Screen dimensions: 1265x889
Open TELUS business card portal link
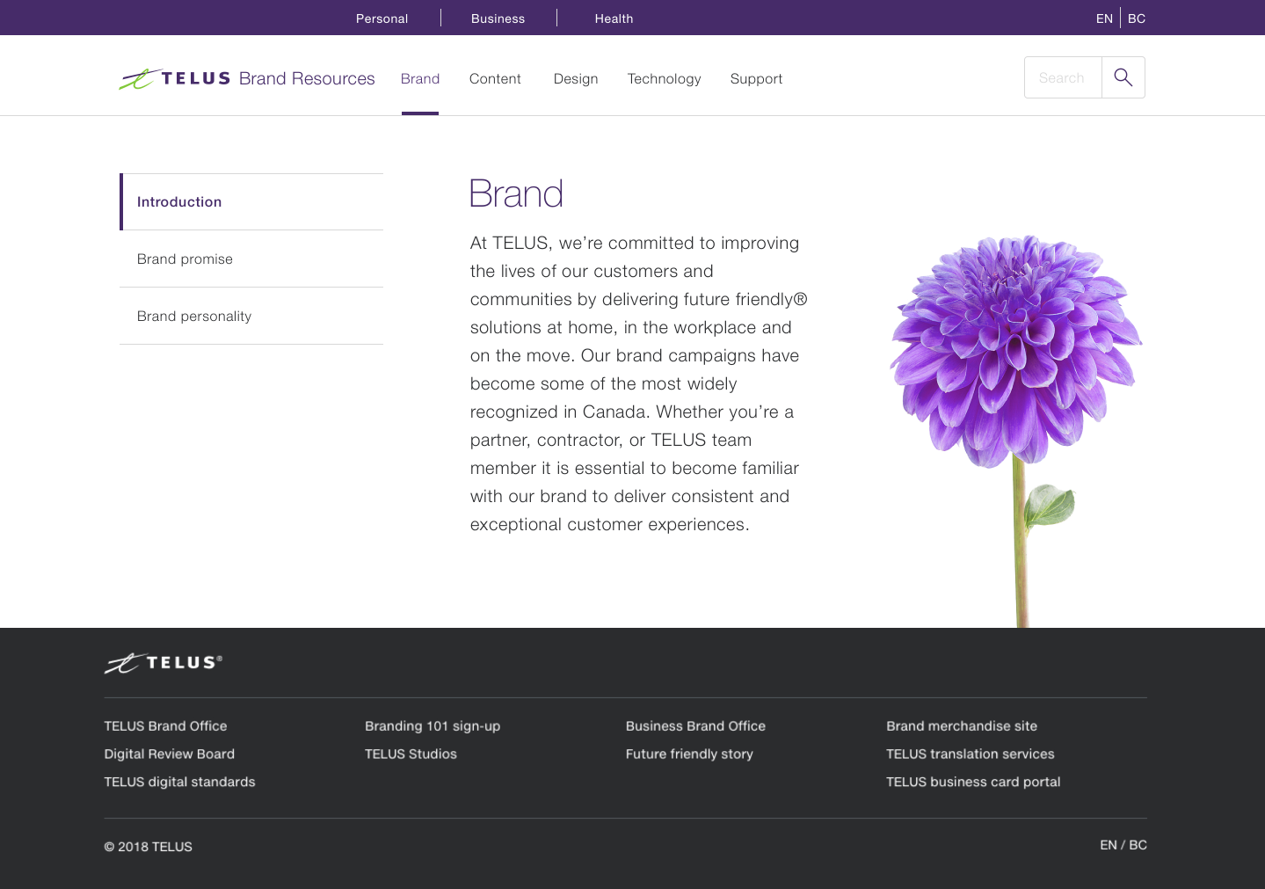[x=973, y=783]
